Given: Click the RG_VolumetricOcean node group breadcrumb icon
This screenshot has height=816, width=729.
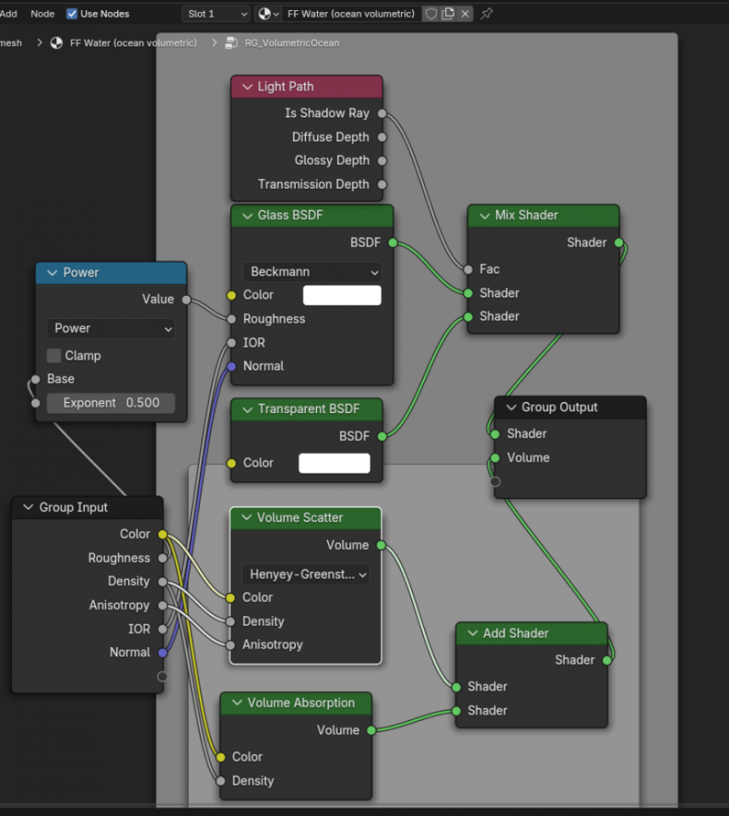Looking at the screenshot, I should [x=231, y=42].
